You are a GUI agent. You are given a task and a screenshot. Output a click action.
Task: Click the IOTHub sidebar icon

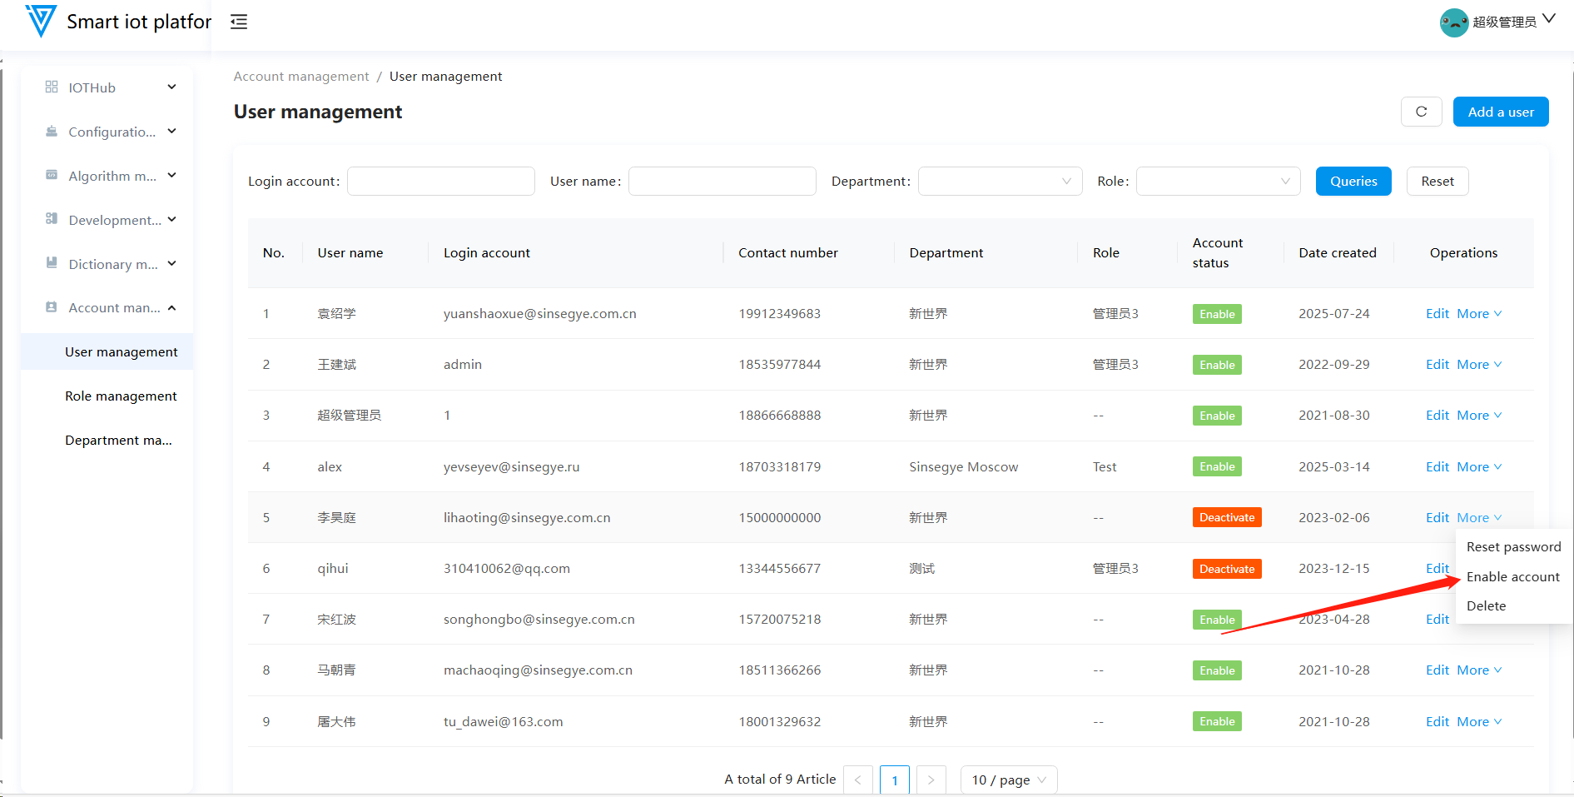(x=52, y=87)
